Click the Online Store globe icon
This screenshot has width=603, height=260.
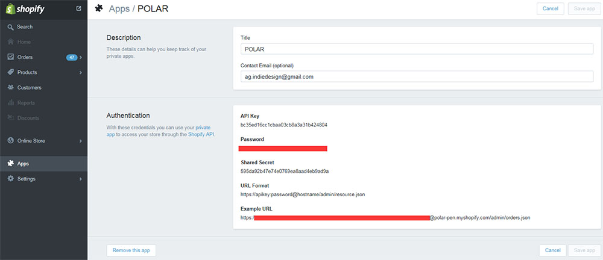click(10, 141)
